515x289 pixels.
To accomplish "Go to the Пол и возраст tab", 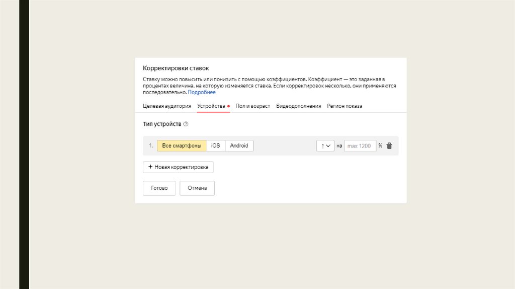I will point(253,106).
